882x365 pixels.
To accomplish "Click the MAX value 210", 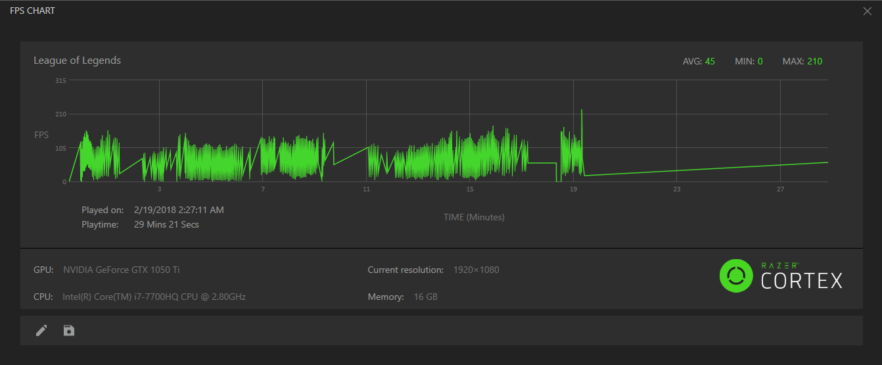I will pos(814,61).
